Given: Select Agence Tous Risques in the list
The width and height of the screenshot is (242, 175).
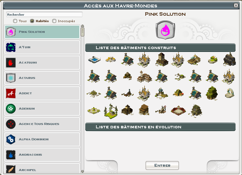Looking at the screenshot, I should coord(42,124).
